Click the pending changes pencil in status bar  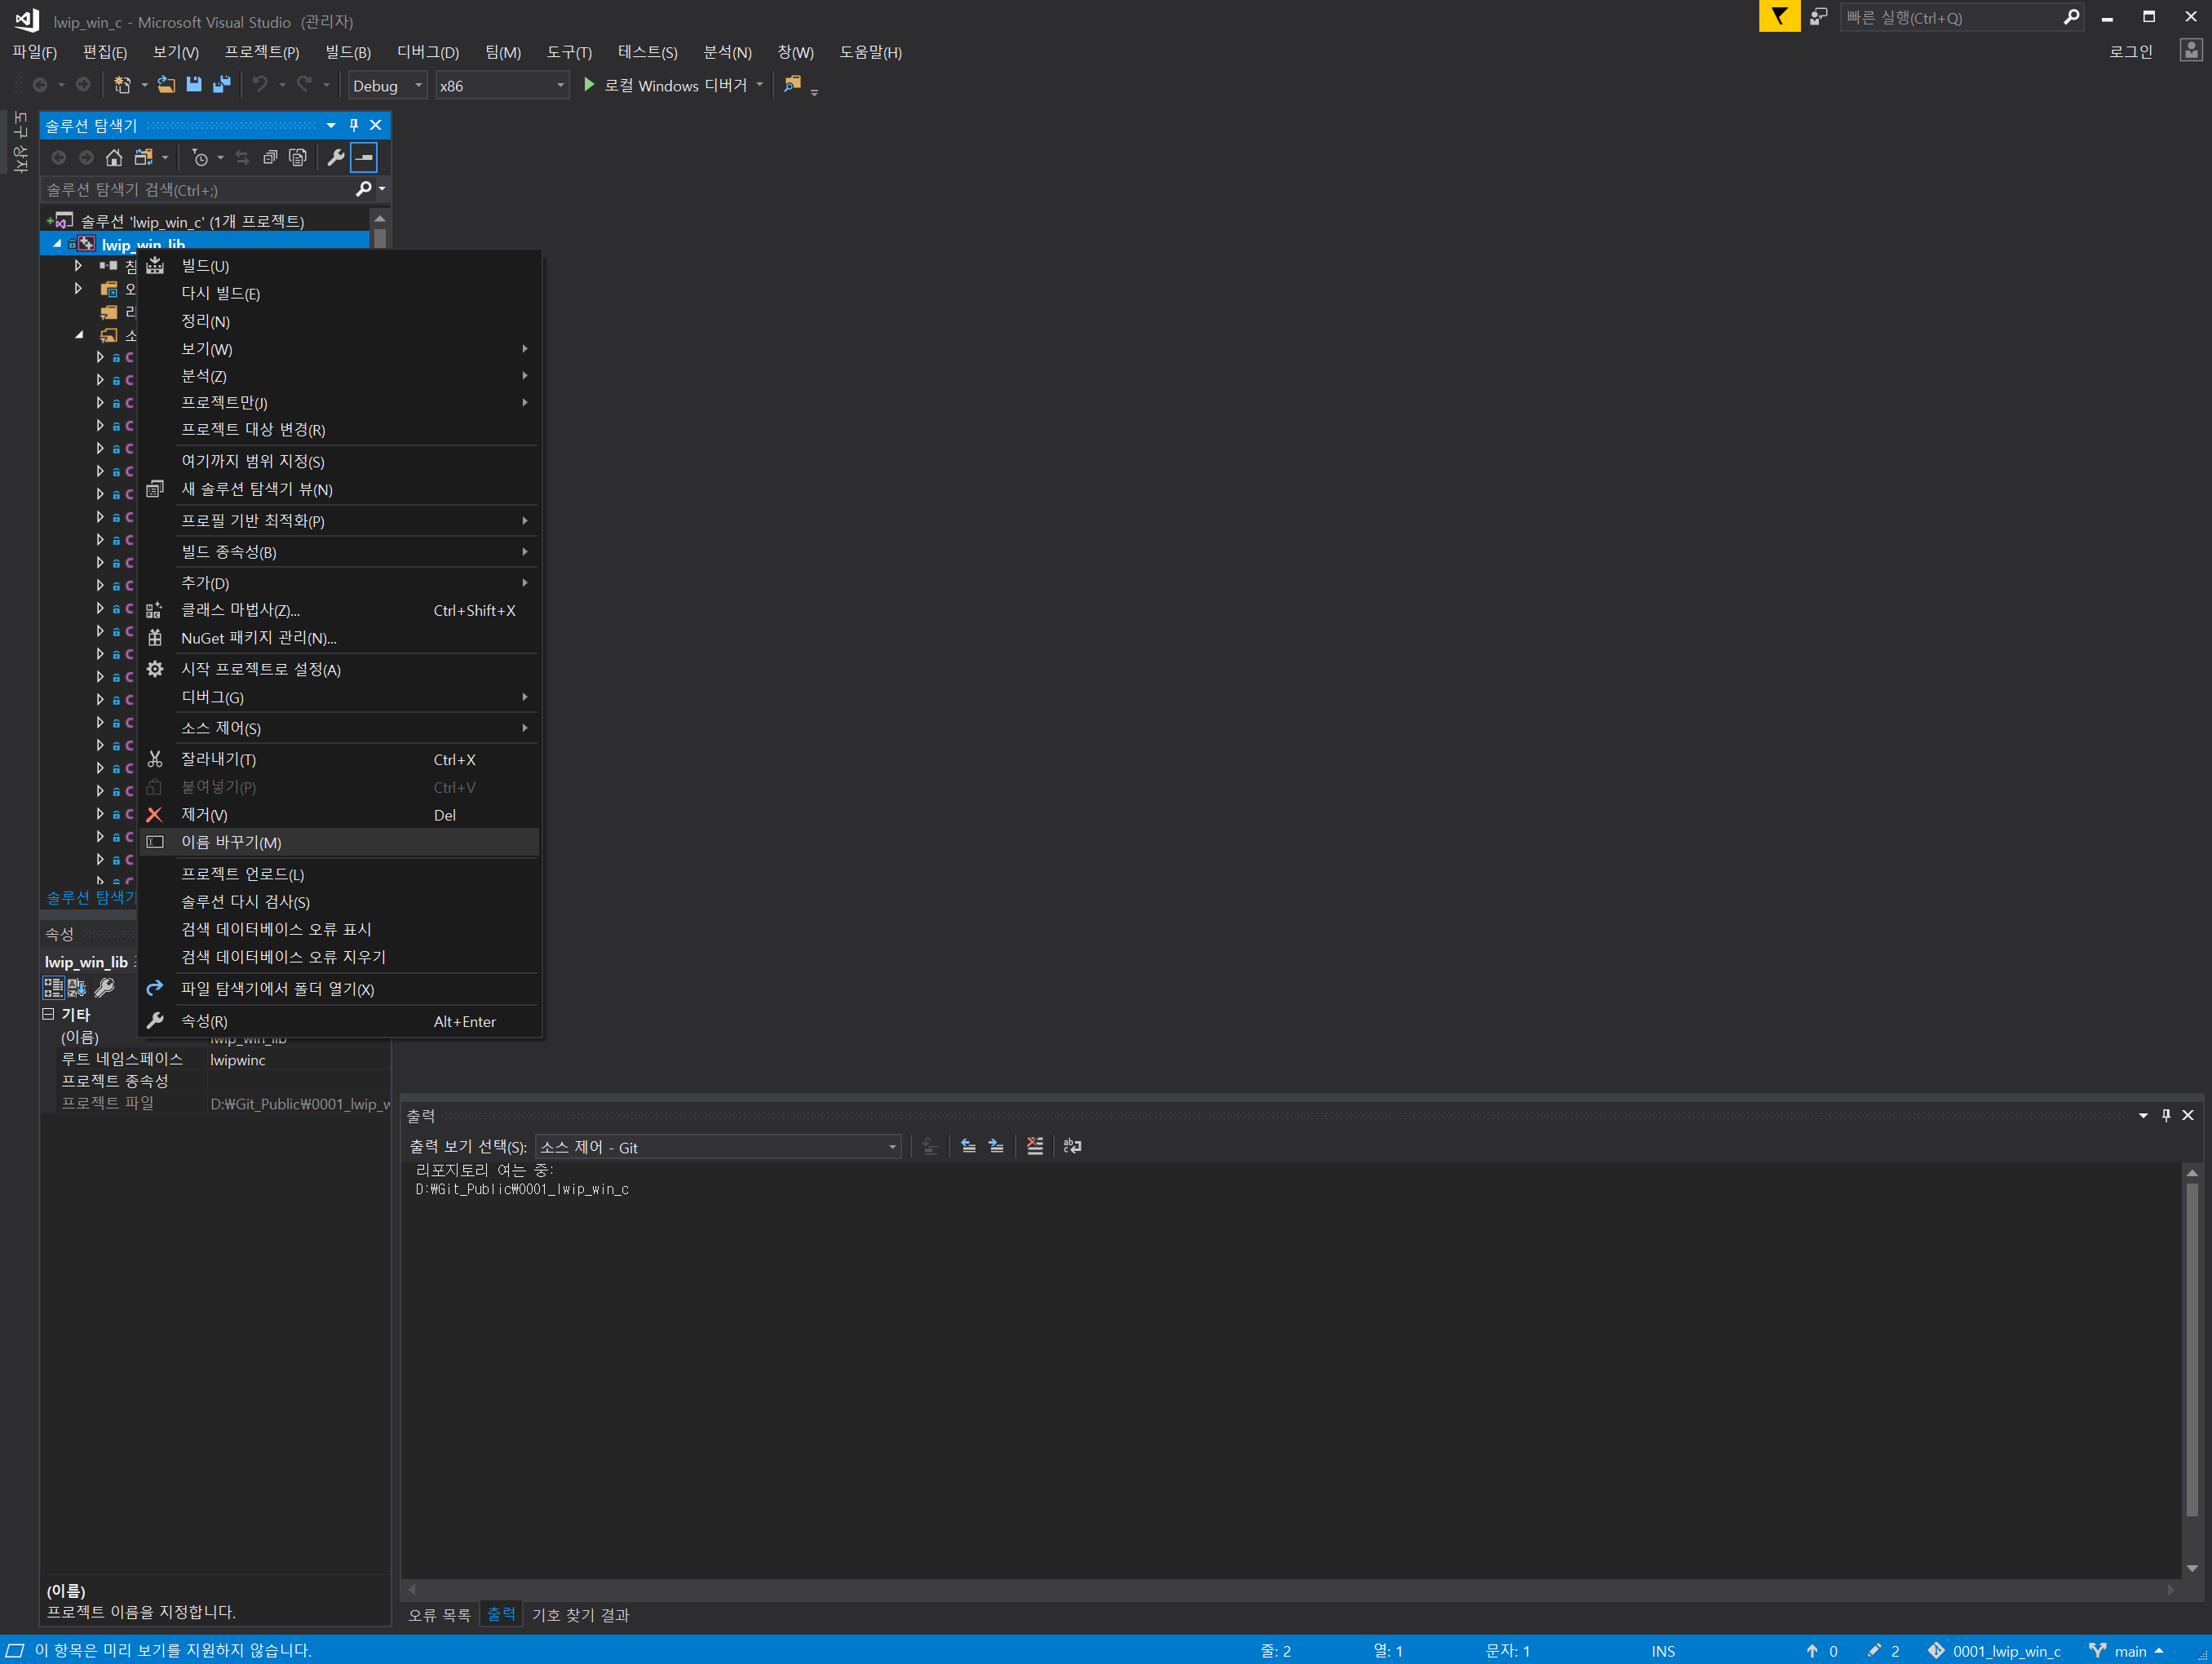[1874, 1651]
